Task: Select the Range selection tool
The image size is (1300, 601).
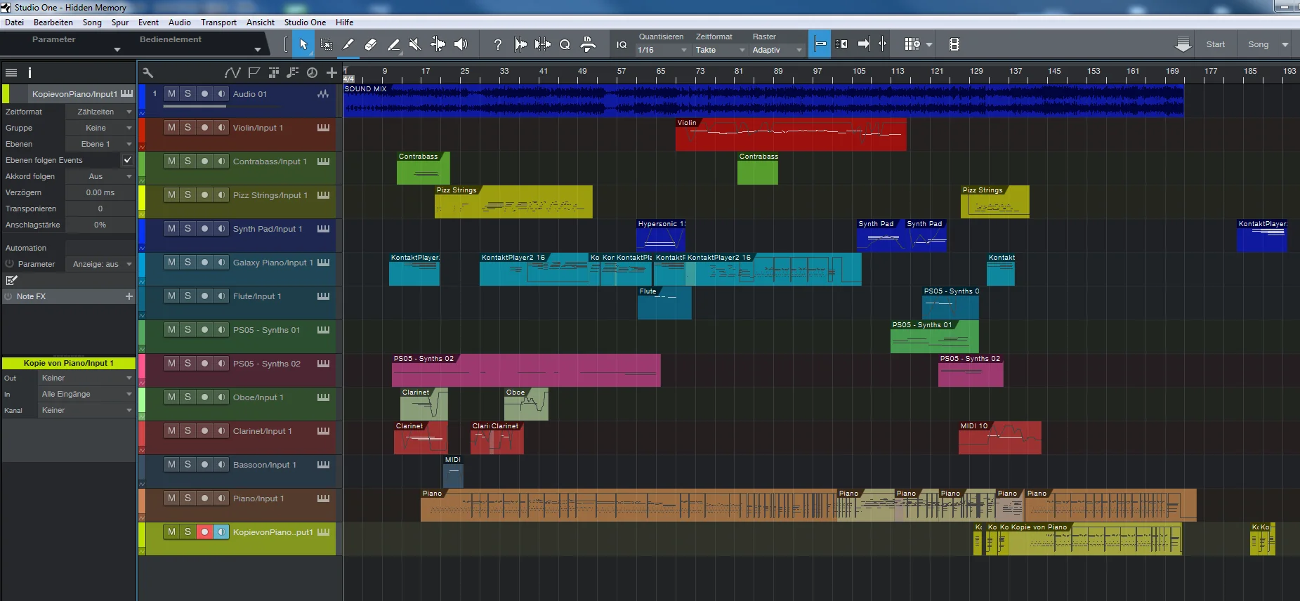Action: point(327,44)
